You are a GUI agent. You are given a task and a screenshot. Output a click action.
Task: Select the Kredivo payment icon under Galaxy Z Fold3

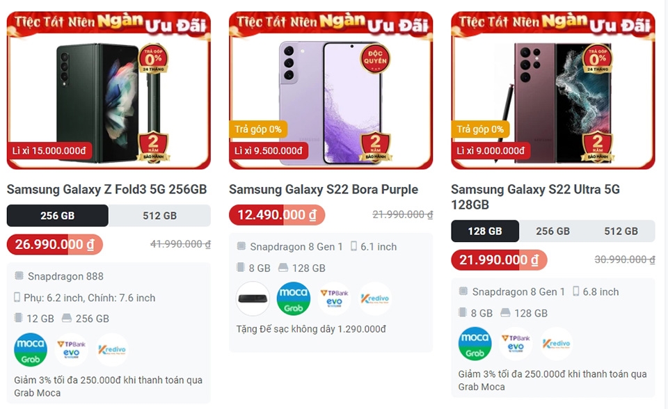[113, 349]
